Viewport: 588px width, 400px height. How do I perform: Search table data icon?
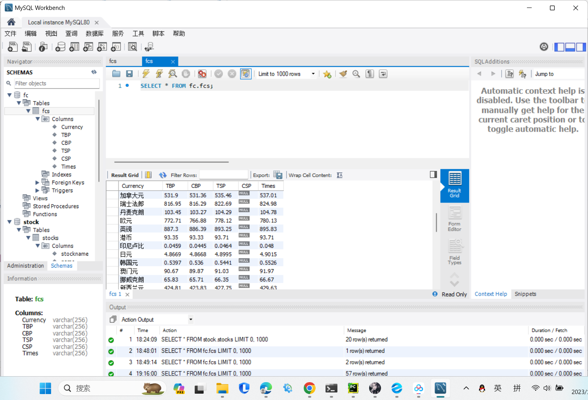(132, 47)
